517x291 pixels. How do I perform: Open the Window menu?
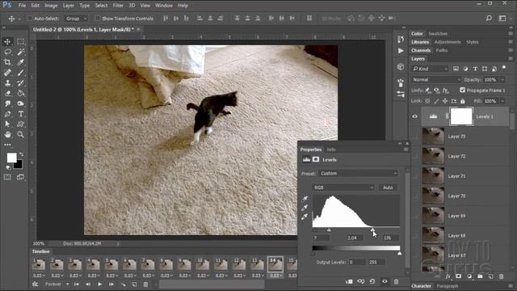pos(163,6)
